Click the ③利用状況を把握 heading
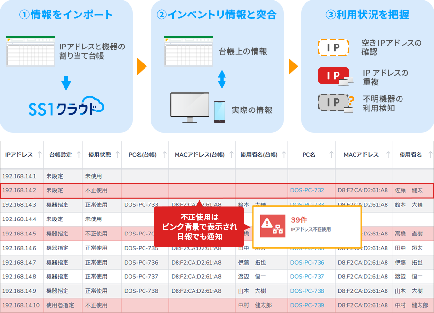The height and width of the screenshot is (313, 434). [x=367, y=15]
